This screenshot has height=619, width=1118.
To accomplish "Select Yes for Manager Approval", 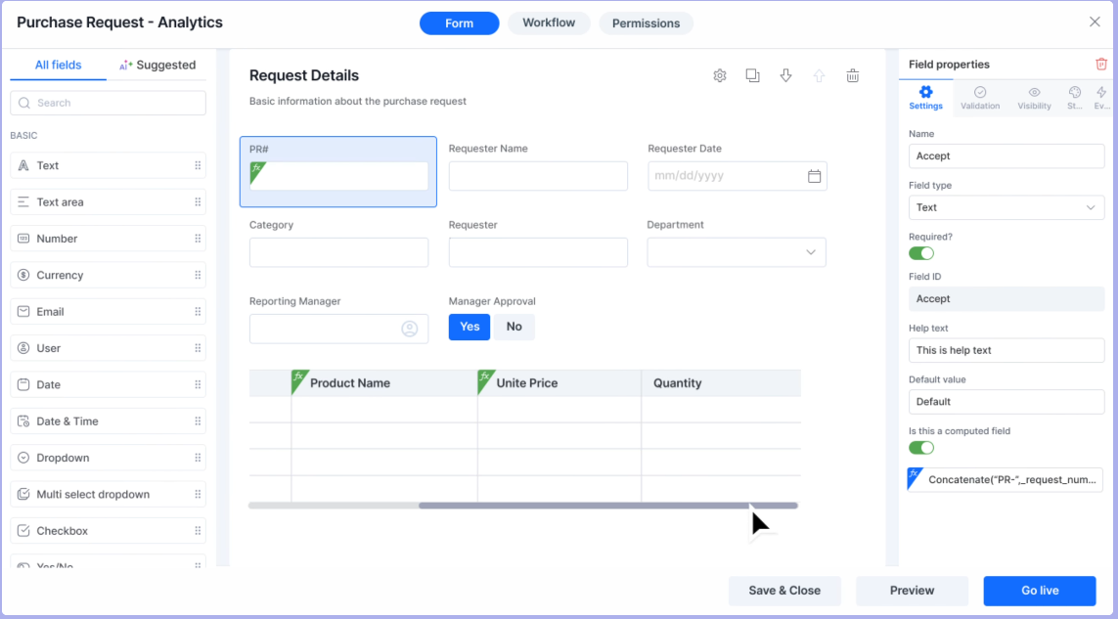I will click(470, 327).
